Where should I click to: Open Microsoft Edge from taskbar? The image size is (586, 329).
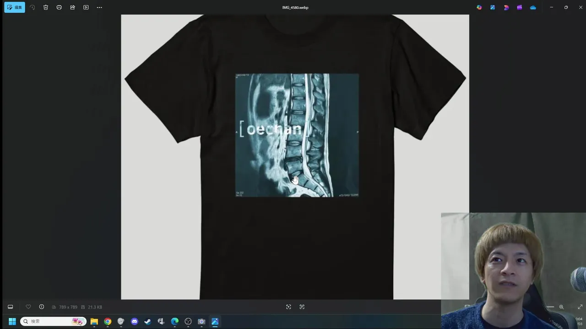coord(175,322)
